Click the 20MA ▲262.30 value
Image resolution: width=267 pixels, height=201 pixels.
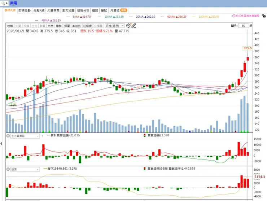(x=145, y=17)
